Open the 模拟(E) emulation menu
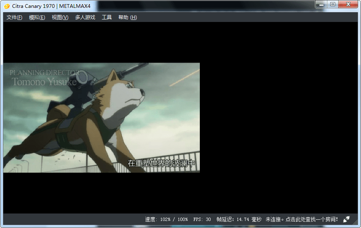The height and width of the screenshot is (228, 361). [x=37, y=17]
